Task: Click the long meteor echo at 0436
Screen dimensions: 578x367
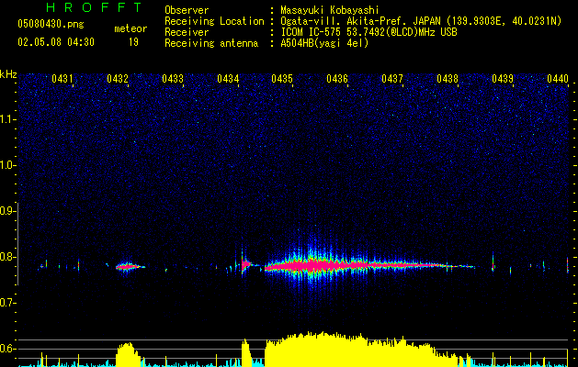Action: pyautogui.click(x=354, y=264)
